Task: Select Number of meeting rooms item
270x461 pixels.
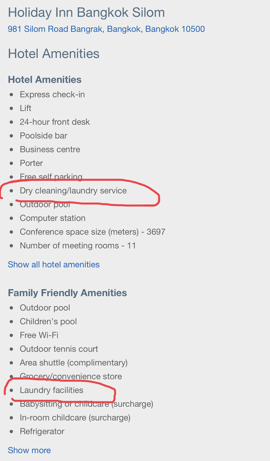Action: pyautogui.click(x=78, y=245)
